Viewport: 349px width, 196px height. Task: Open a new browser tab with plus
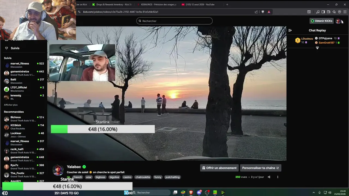tap(227, 4)
